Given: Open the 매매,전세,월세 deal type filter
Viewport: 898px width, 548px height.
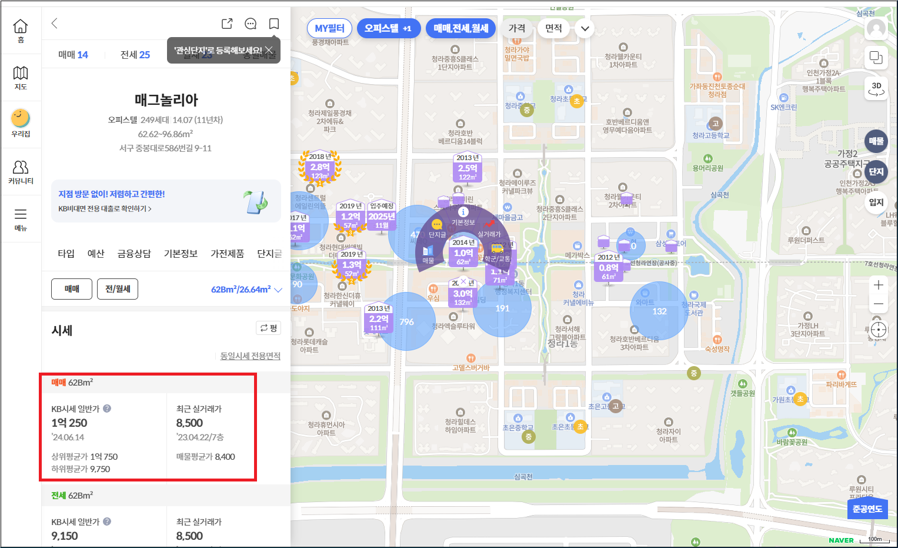Looking at the screenshot, I should pos(461,28).
